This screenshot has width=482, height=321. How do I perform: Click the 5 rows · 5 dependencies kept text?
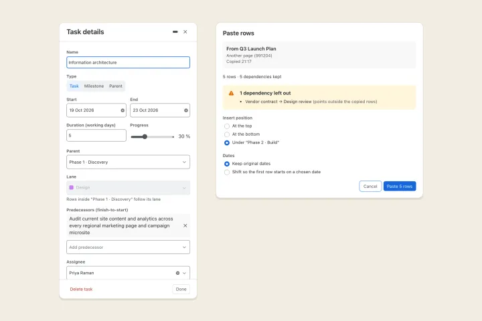252,76
